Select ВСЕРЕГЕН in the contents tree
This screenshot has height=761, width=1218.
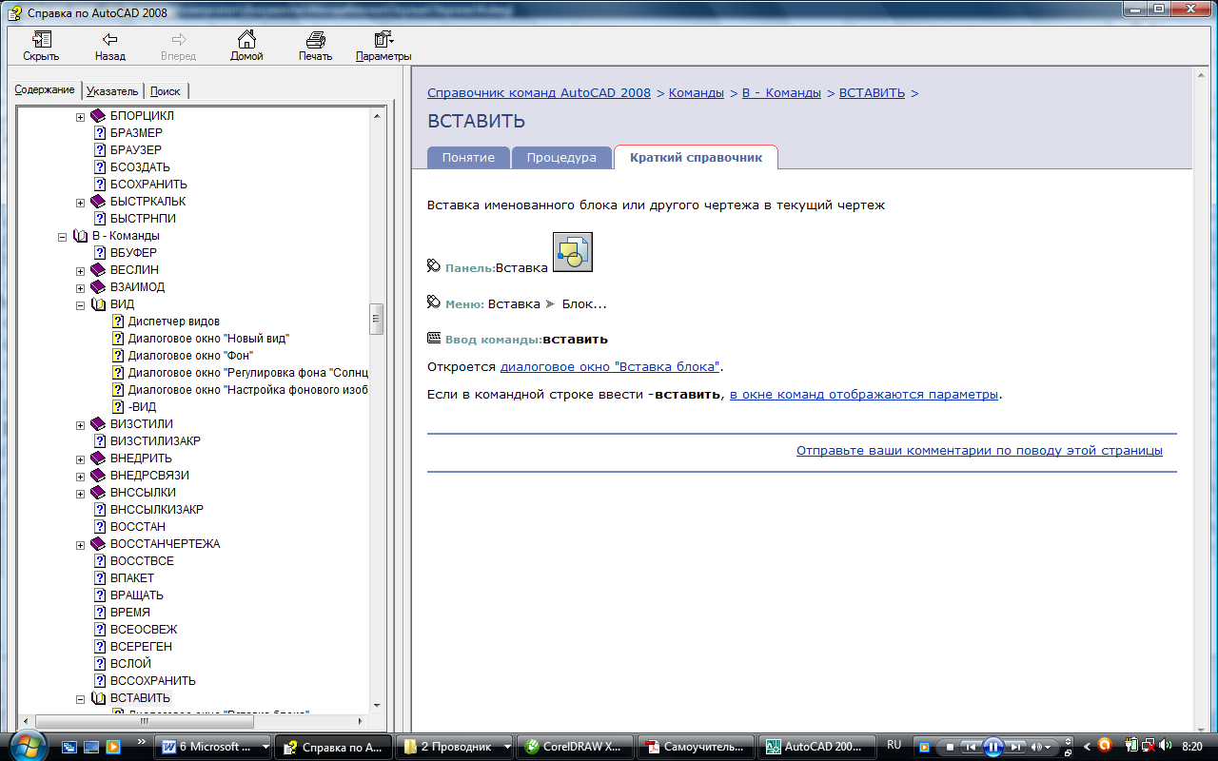[141, 647]
